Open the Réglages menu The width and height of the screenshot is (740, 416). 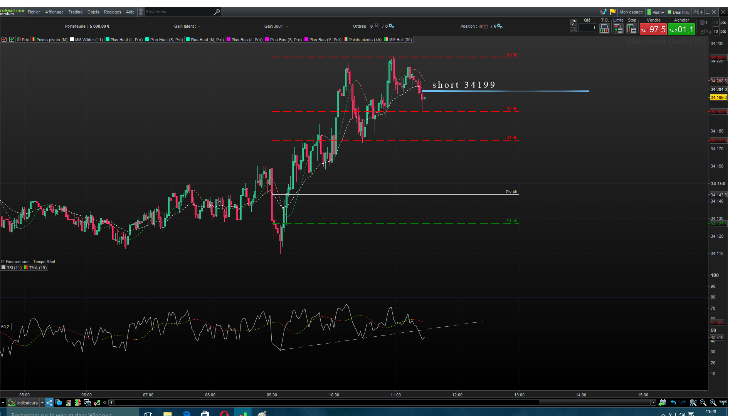pyautogui.click(x=113, y=12)
